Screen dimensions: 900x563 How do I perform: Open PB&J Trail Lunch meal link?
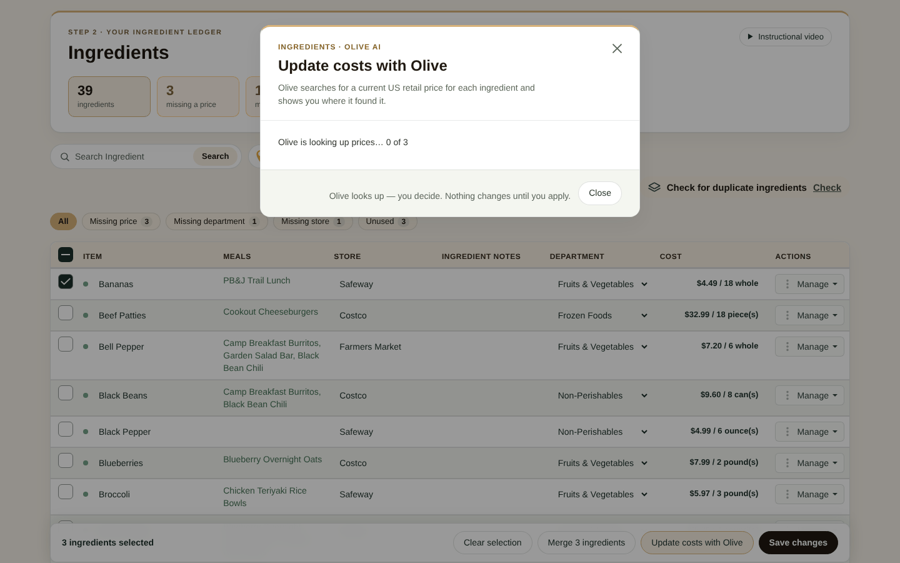coord(257,280)
